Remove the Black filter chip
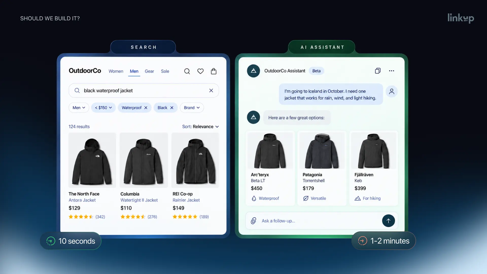Image resolution: width=487 pixels, height=274 pixels. click(x=172, y=108)
